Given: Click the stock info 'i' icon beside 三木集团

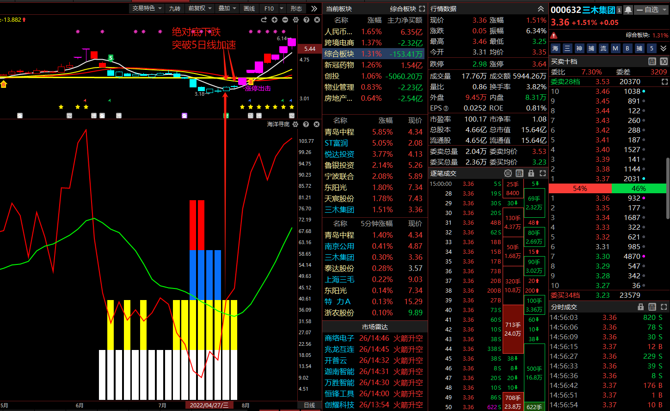Looking at the screenshot, I should coord(619,10).
